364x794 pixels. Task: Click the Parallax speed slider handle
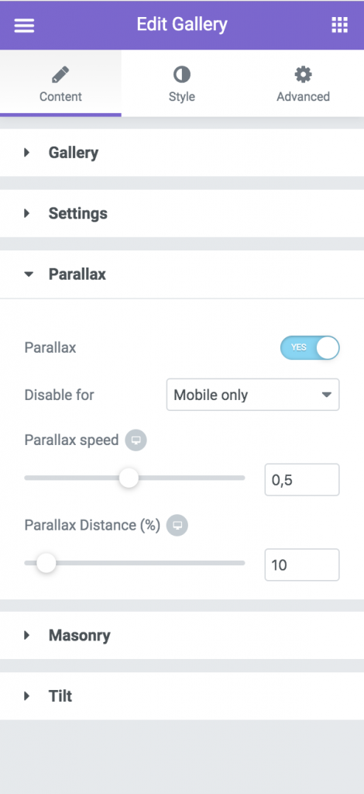point(129,478)
